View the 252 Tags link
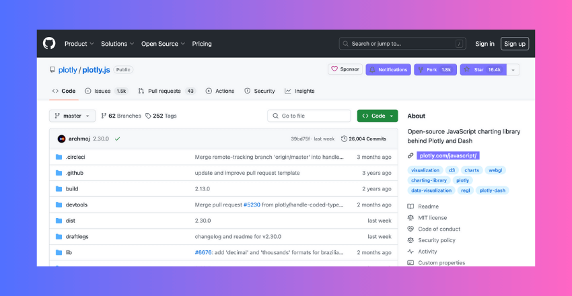Viewport: 572px width, 296px height. [161, 116]
